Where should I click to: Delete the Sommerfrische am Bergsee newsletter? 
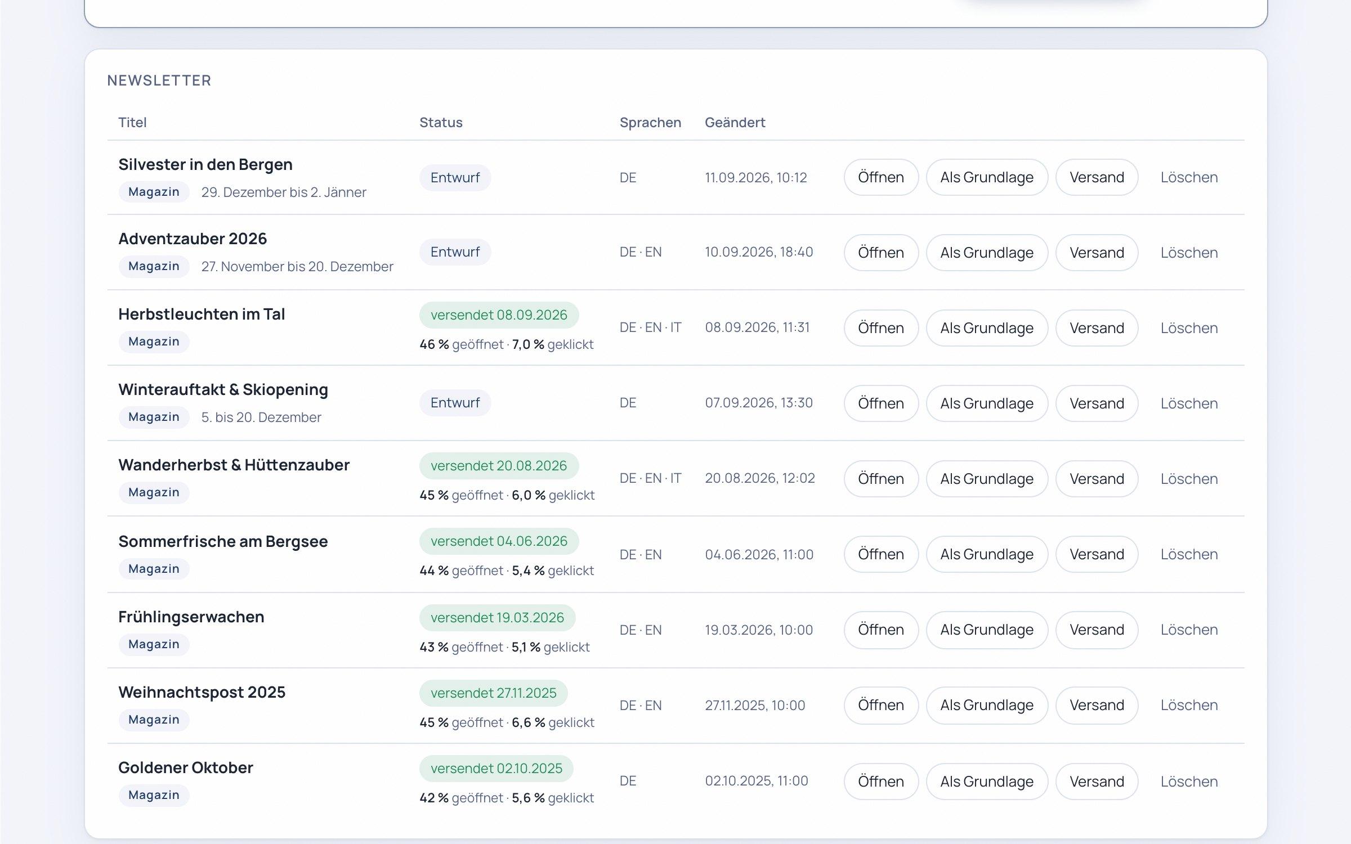(1189, 554)
